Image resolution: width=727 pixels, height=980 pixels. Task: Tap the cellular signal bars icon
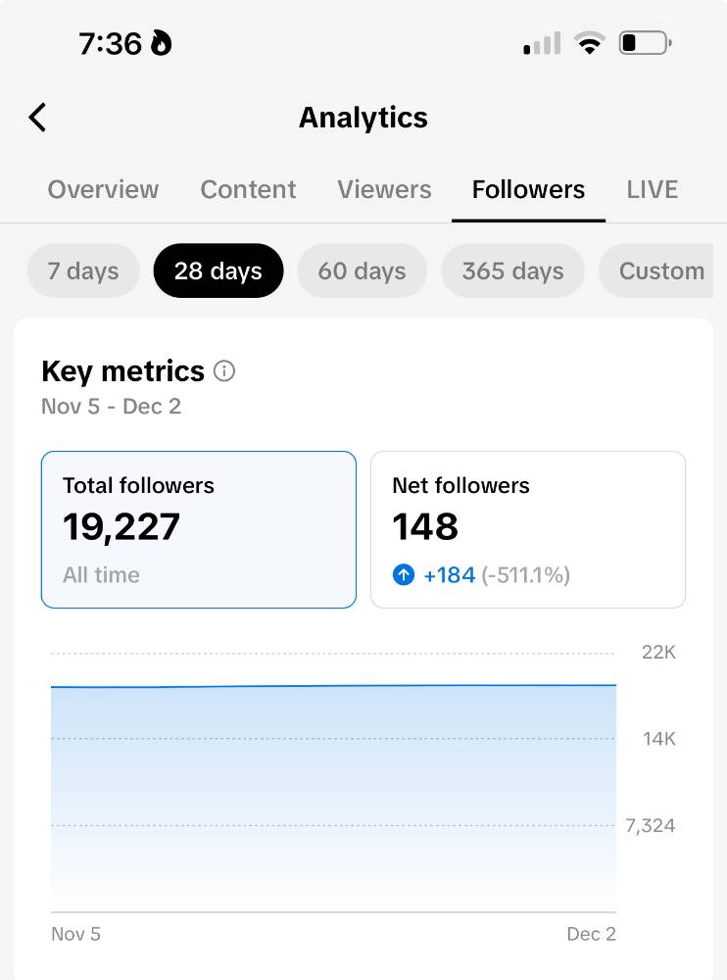pos(542,43)
